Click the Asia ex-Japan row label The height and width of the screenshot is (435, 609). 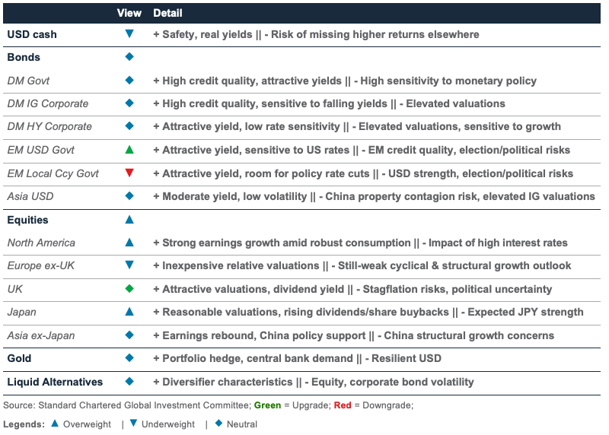tap(42, 335)
